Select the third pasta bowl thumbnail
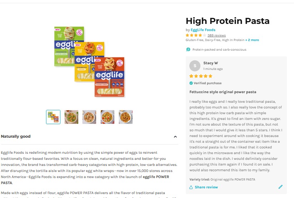Image resolution: width=294 pixels, height=198 pixels. coord(89,117)
